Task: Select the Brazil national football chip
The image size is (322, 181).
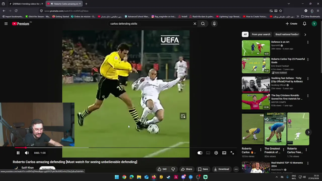Action: click(x=287, y=34)
